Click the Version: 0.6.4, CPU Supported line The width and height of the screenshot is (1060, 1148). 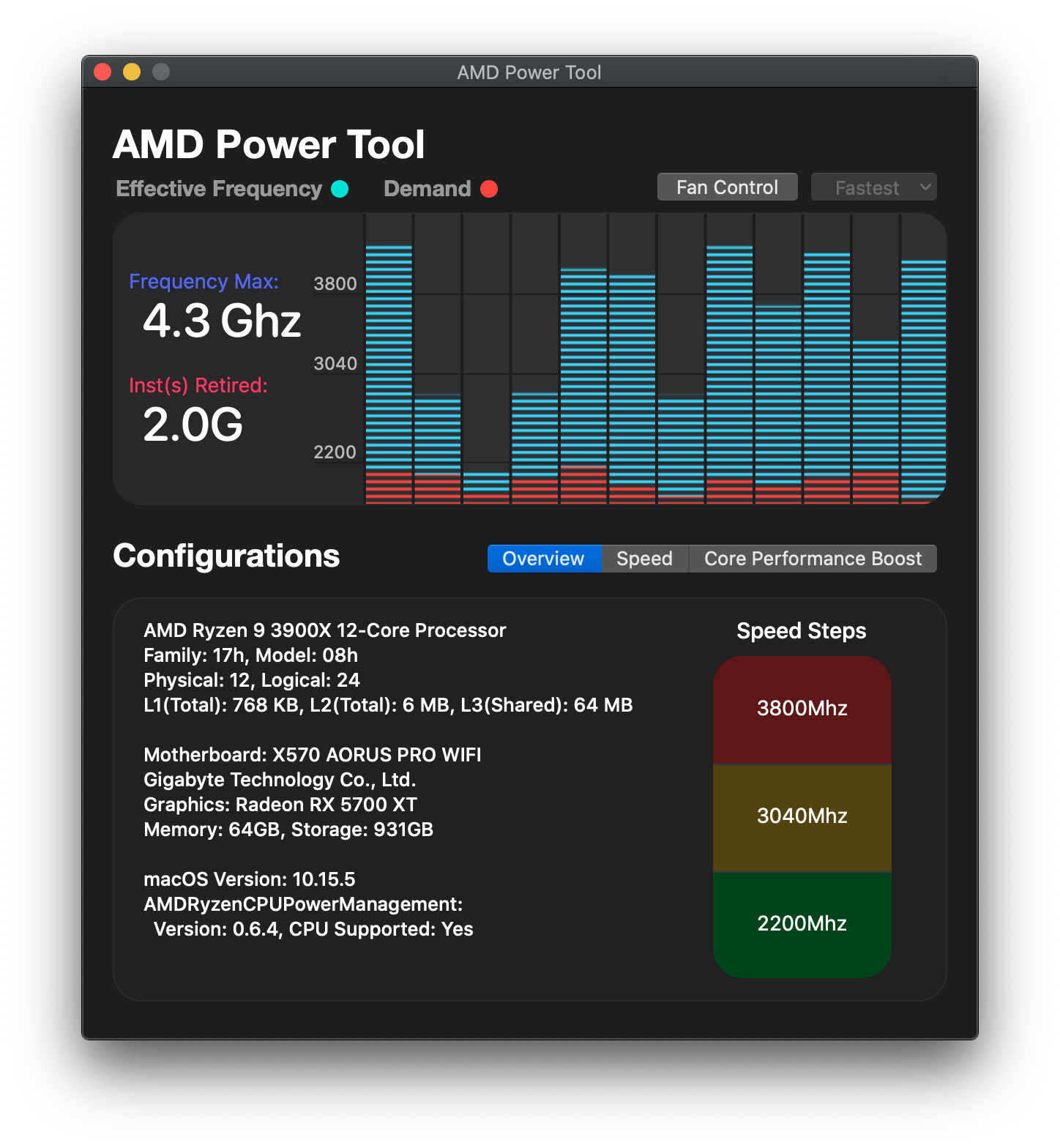(313, 929)
